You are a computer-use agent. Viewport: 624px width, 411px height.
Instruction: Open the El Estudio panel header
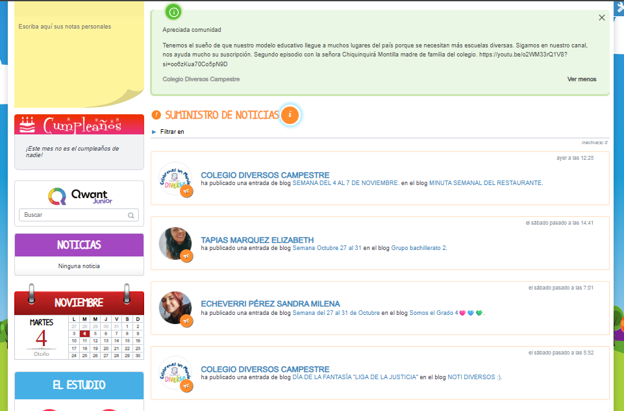[79, 385]
